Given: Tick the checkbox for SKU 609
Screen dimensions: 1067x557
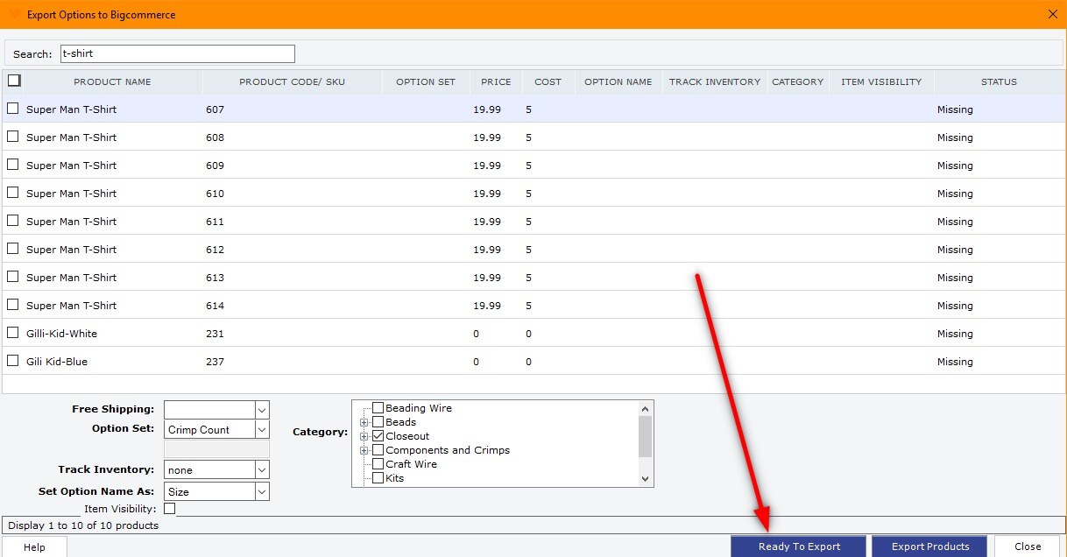Looking at the screenshot, I should (13, 165).
